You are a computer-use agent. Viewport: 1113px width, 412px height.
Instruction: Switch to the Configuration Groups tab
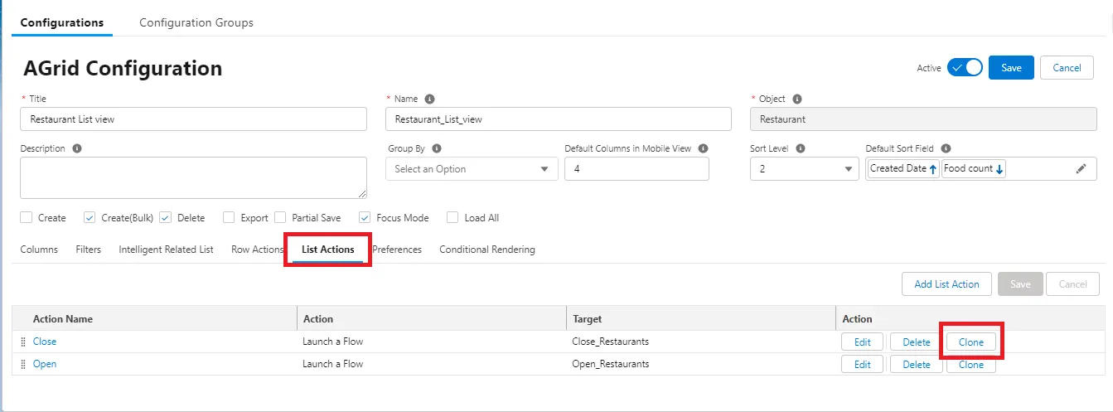[x=196, y=22]
